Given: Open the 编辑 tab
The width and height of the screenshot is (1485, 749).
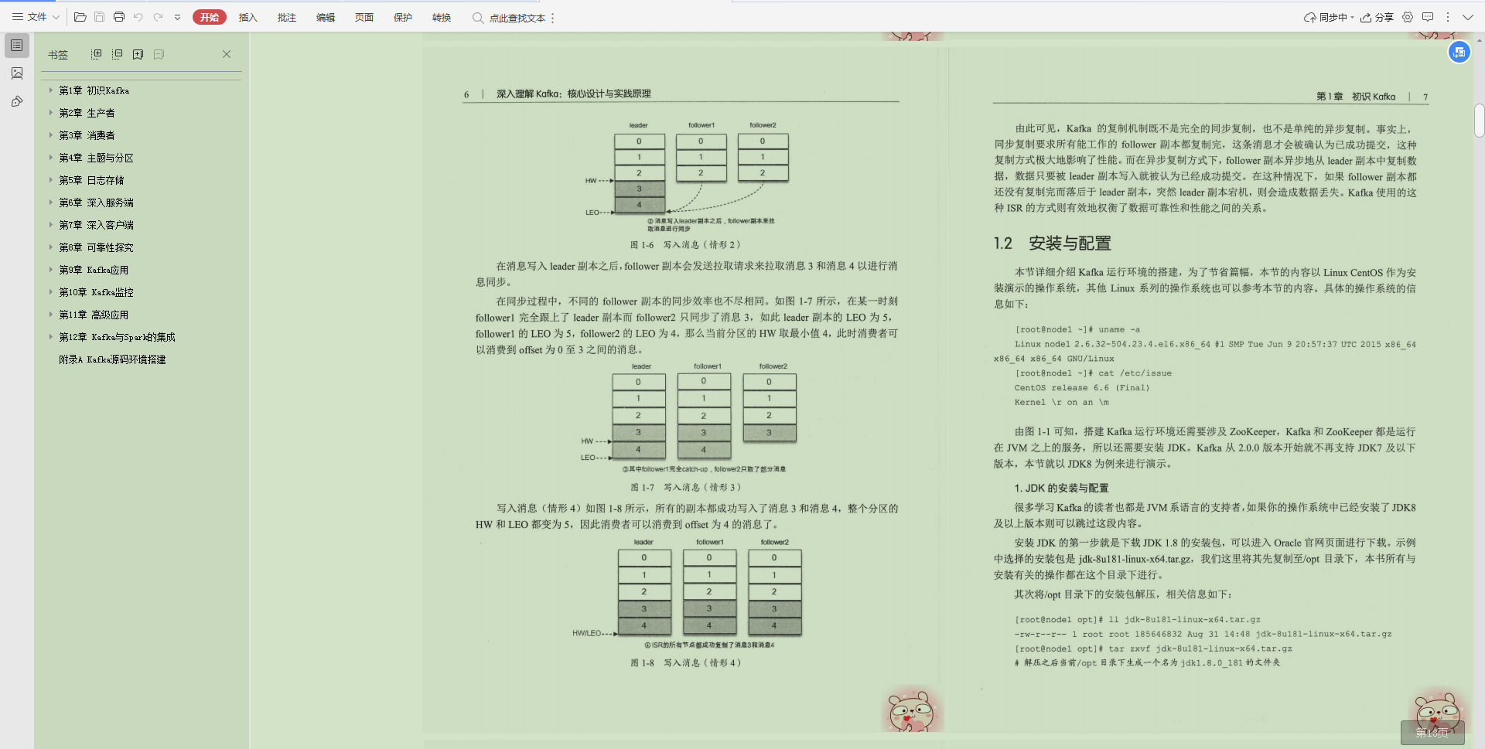Looking at the screenshot, I should [x=325, y=17].
